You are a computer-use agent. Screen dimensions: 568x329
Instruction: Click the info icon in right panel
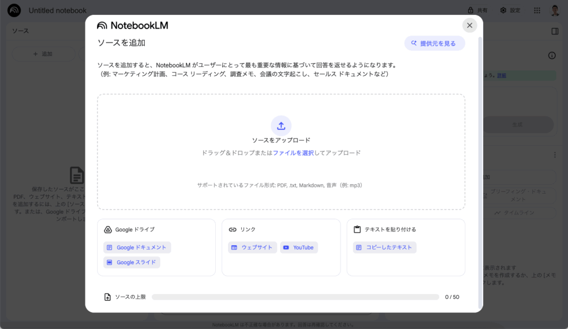pyautogui.click(x=552, y=55)
